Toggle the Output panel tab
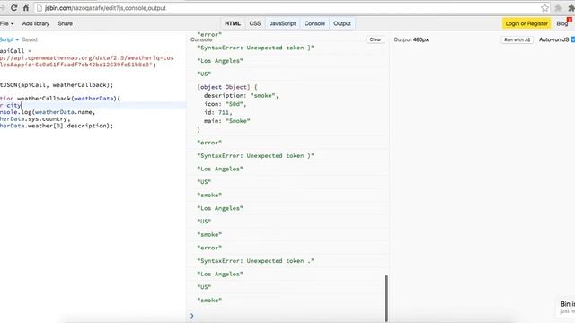The height and width of the screenshot is (323, 575). (342, 23)
